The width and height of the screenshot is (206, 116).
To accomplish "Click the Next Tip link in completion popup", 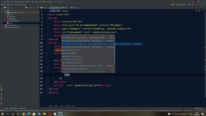I will [x=103, y=72].
